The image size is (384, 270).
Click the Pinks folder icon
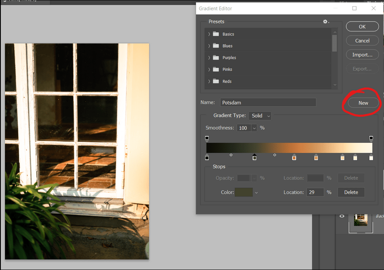point(215,70)
